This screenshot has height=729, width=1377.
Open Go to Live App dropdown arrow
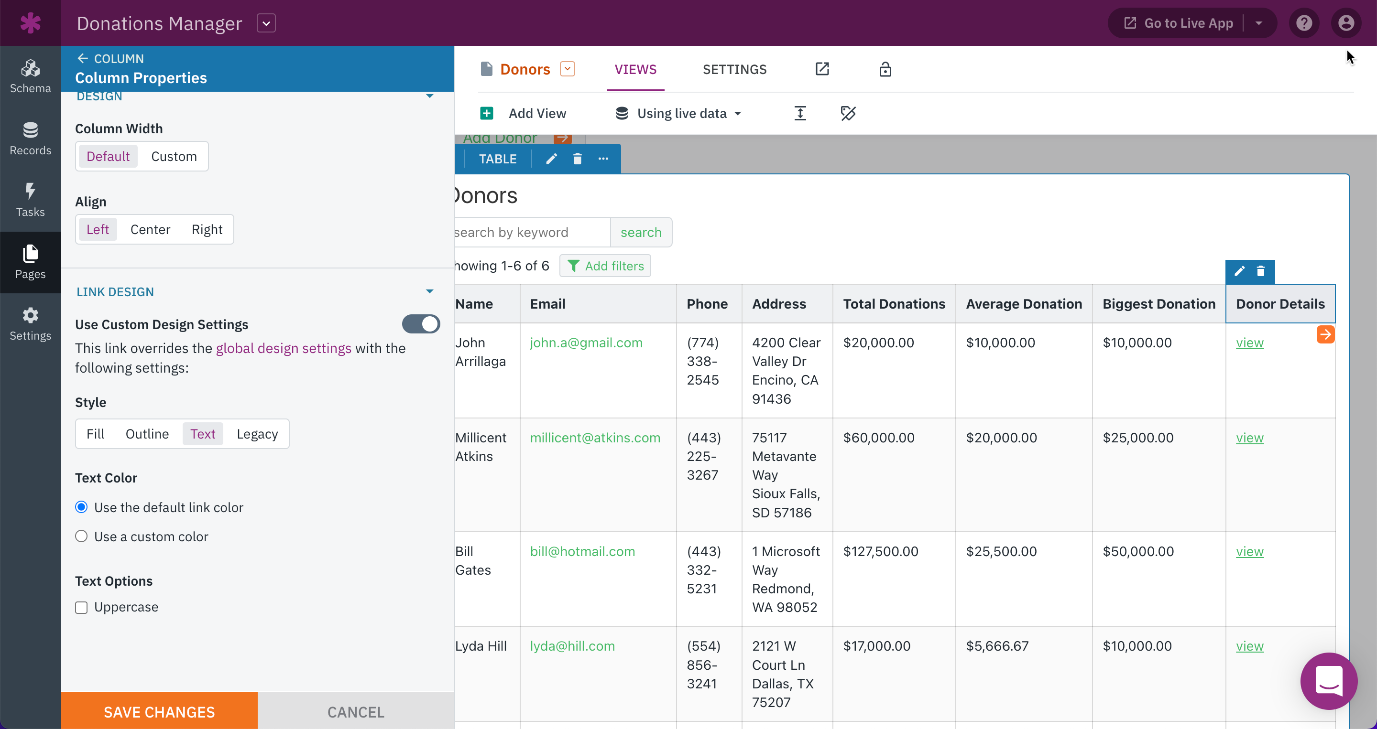(x=1259, y=23)
